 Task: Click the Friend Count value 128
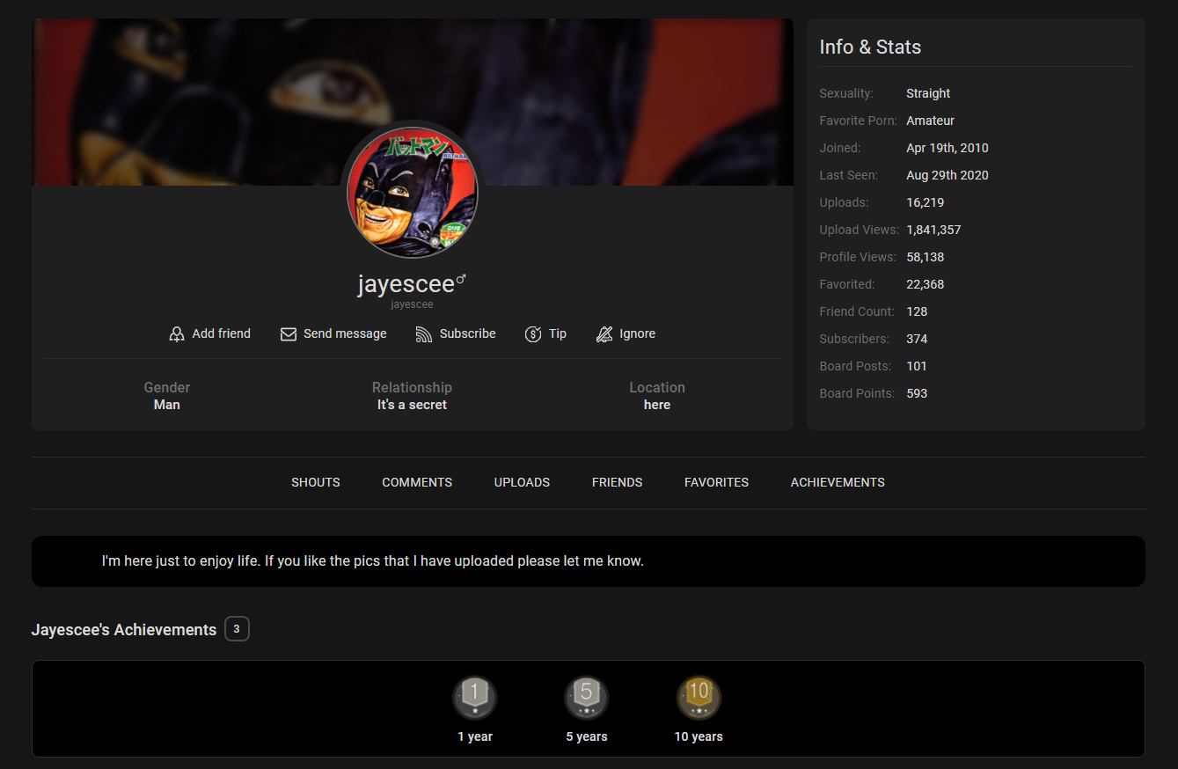[x=917, y=311]
